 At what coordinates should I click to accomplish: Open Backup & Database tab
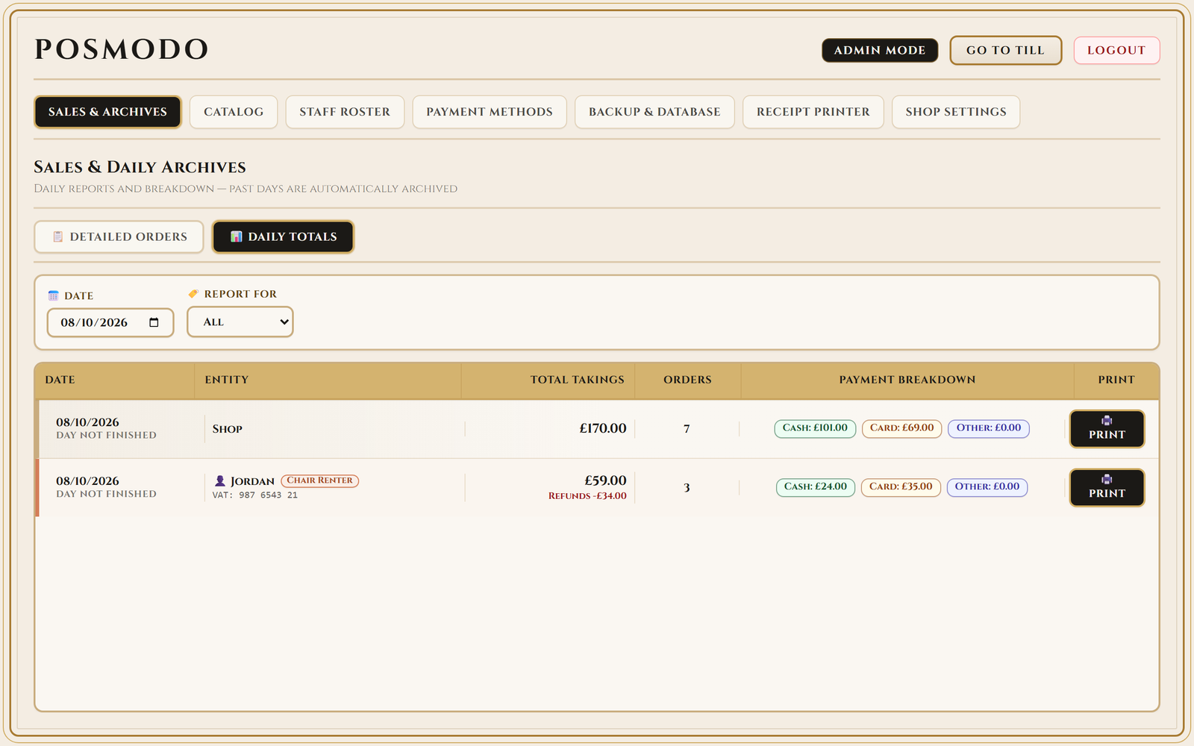pos(654,112)
